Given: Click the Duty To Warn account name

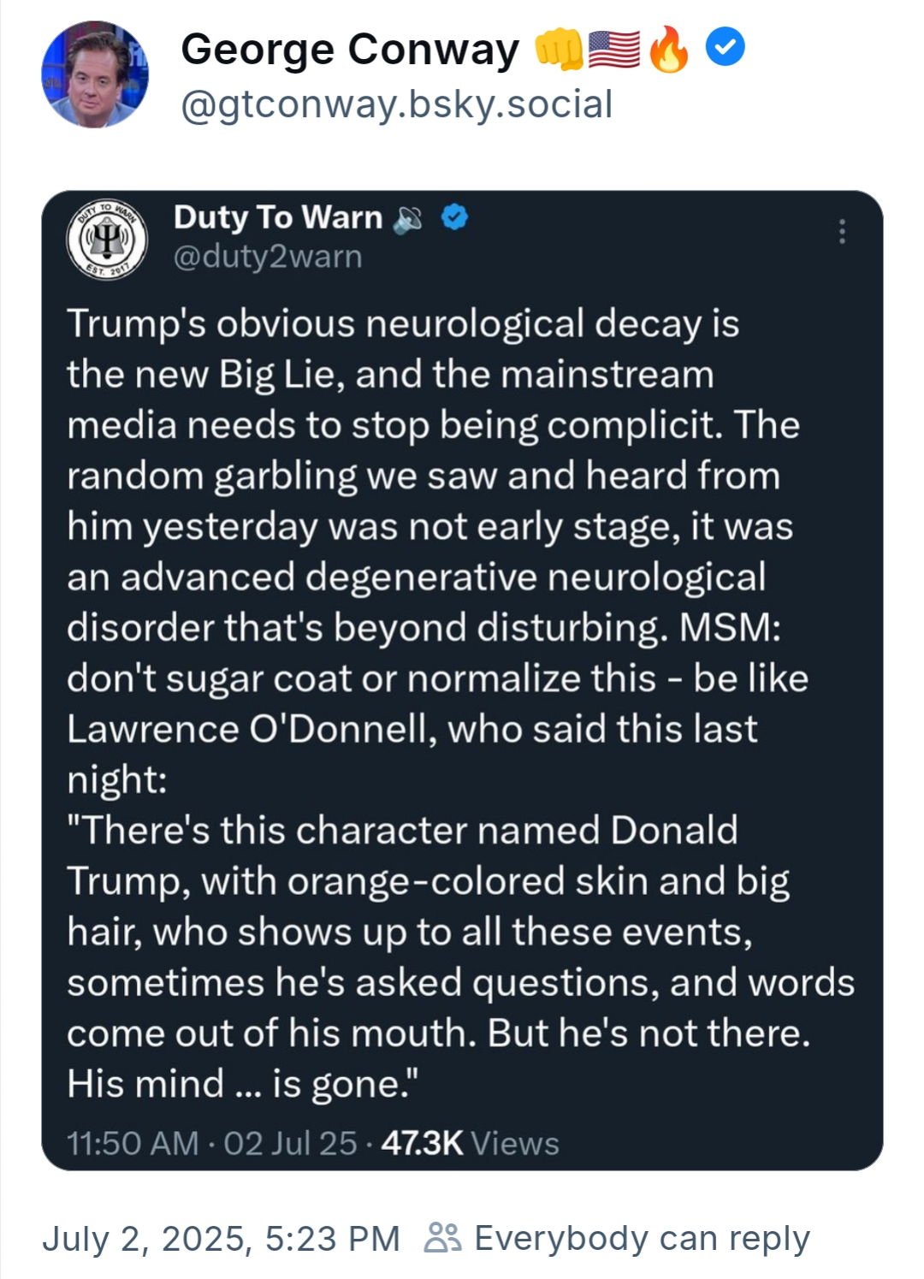Looking at the screenshot, I should pyautogui.click(x=277, y=217).
